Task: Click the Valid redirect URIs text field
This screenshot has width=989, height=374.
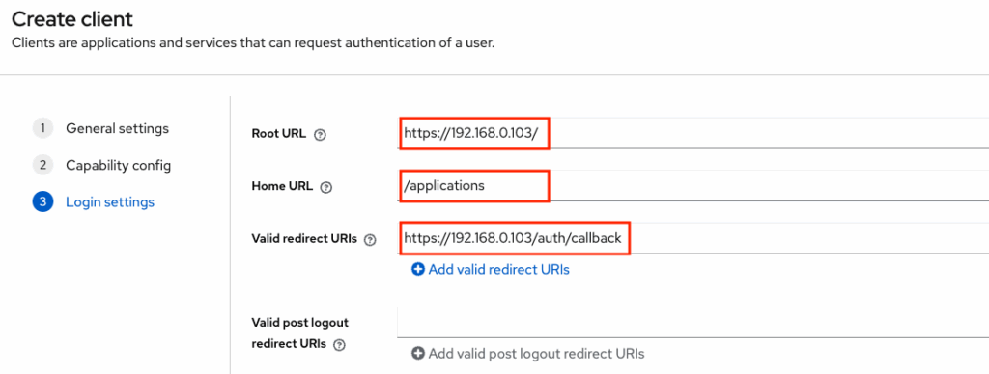Action: tap(692, 238)
